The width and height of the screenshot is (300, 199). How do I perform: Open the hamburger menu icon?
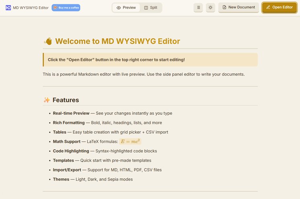point(198,8)
